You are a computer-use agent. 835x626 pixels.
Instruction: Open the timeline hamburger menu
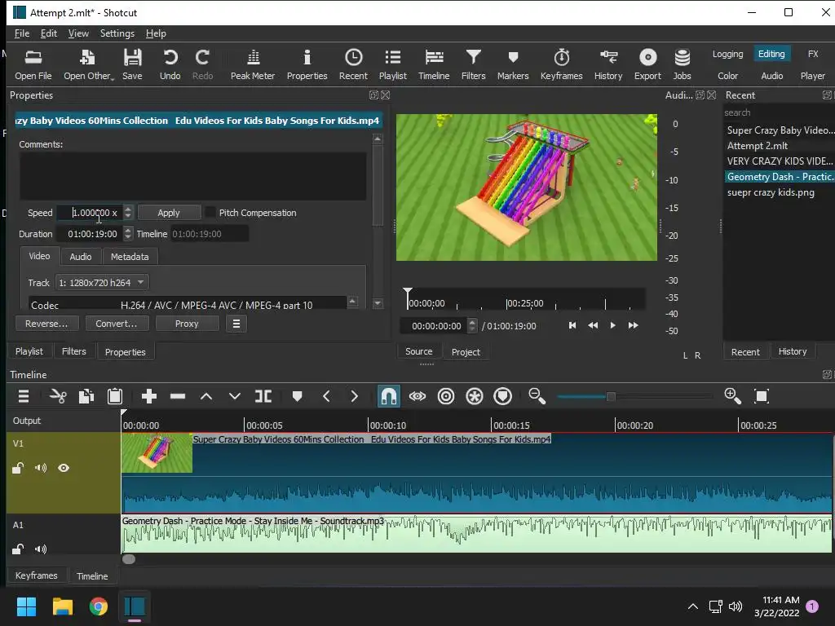pyautogui.click(x=24, y=396)
